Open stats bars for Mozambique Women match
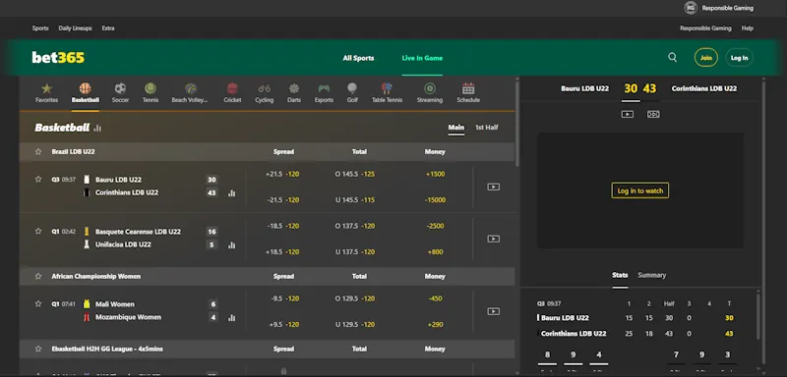The image size is (787, 377). 231,318
